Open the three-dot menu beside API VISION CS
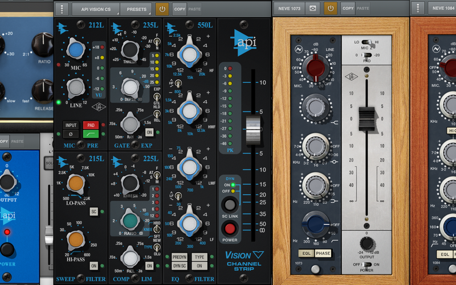This screenshot has width=456, height=285. [62, 9]
